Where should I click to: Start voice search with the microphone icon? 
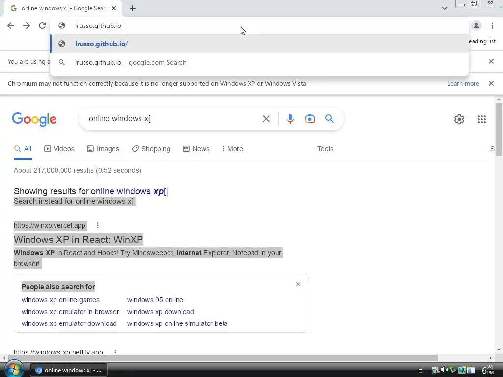tap(290, 119)
